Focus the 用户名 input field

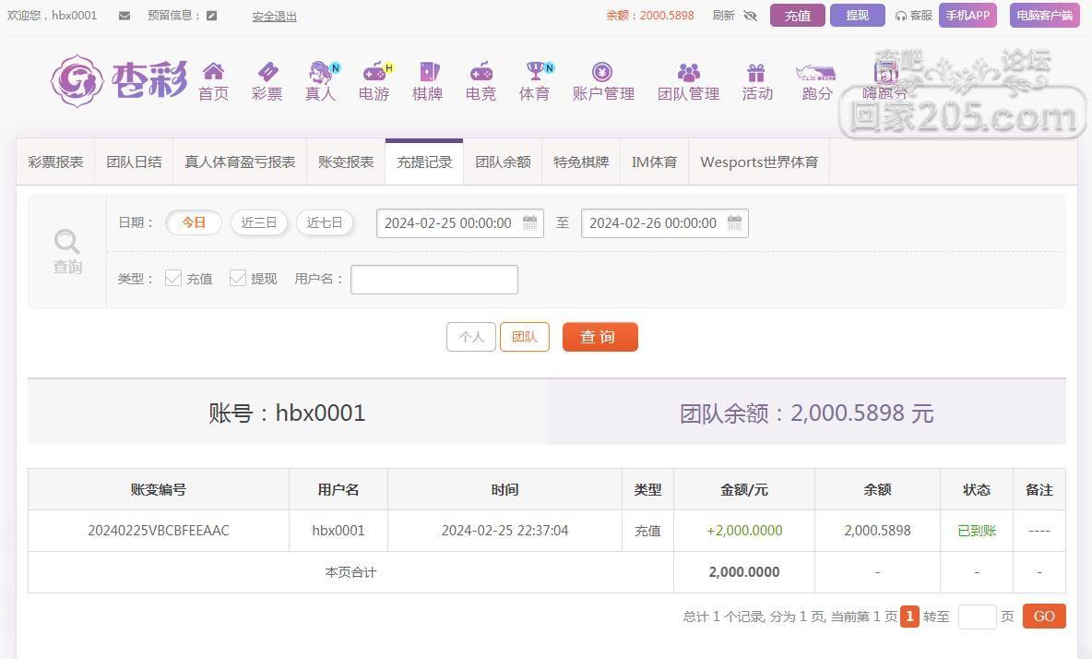pos(434,280)
